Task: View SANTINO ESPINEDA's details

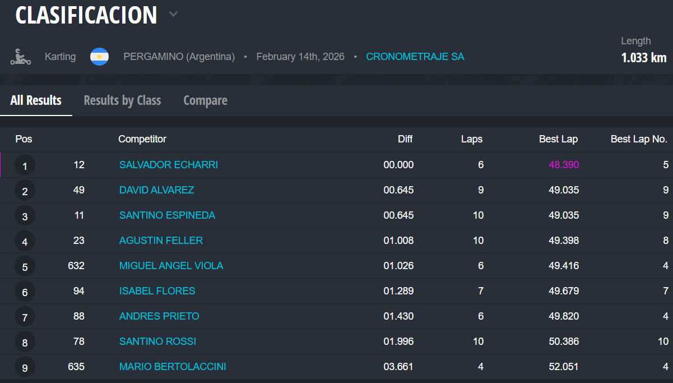Action: 167,215
